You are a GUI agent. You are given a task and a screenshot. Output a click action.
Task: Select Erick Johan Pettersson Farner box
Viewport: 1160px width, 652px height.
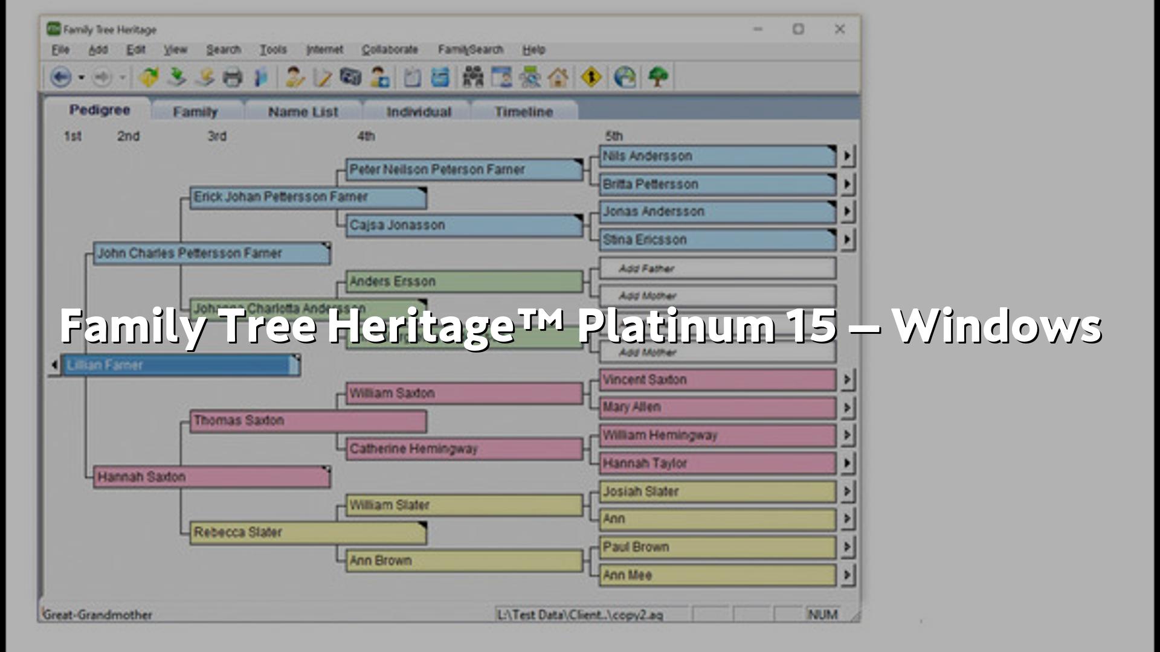pos(308,197)
